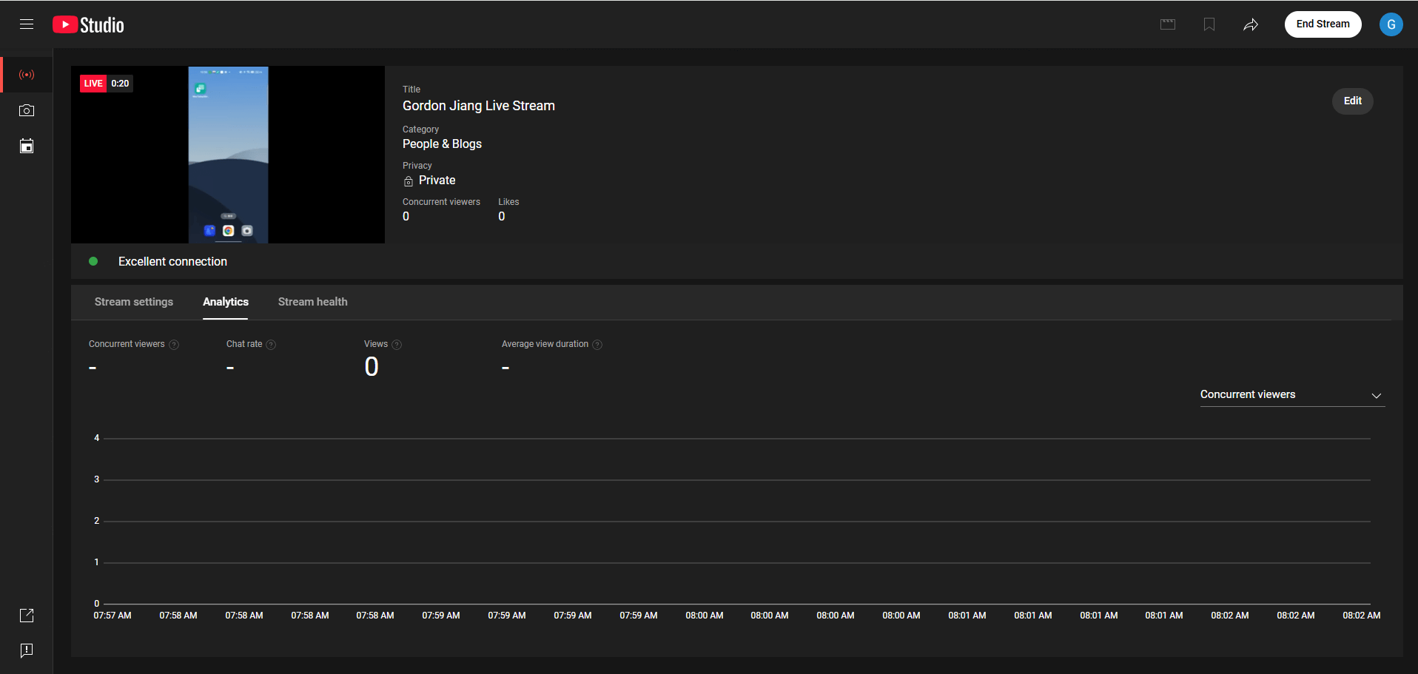1418x674 pixels.
Task: Click the LIVE badge on preview
Action: tap(93, 84)
